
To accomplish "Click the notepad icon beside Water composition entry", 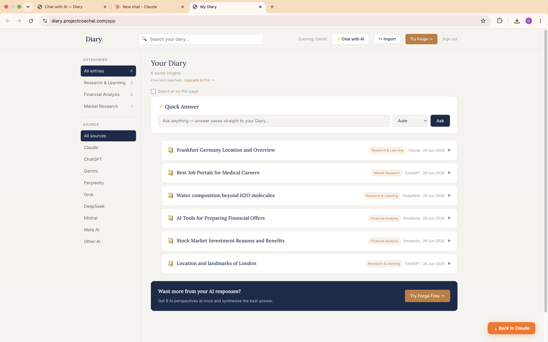I will [x=170, y=195].
